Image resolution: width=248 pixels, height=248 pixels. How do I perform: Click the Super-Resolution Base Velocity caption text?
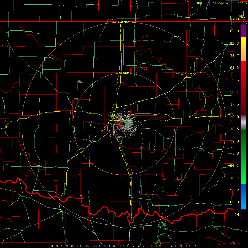(124, 246)
